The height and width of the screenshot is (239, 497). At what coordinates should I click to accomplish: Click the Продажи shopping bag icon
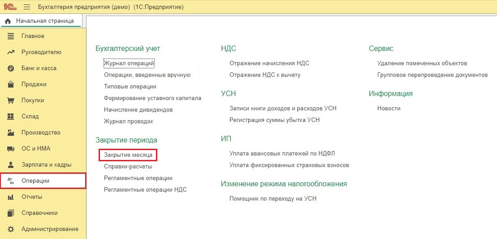pyautogui.click(x=11, y=84)
